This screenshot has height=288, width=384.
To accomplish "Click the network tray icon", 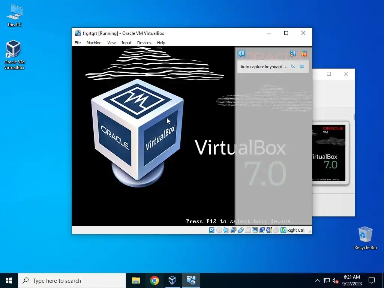I will point(327,280).
